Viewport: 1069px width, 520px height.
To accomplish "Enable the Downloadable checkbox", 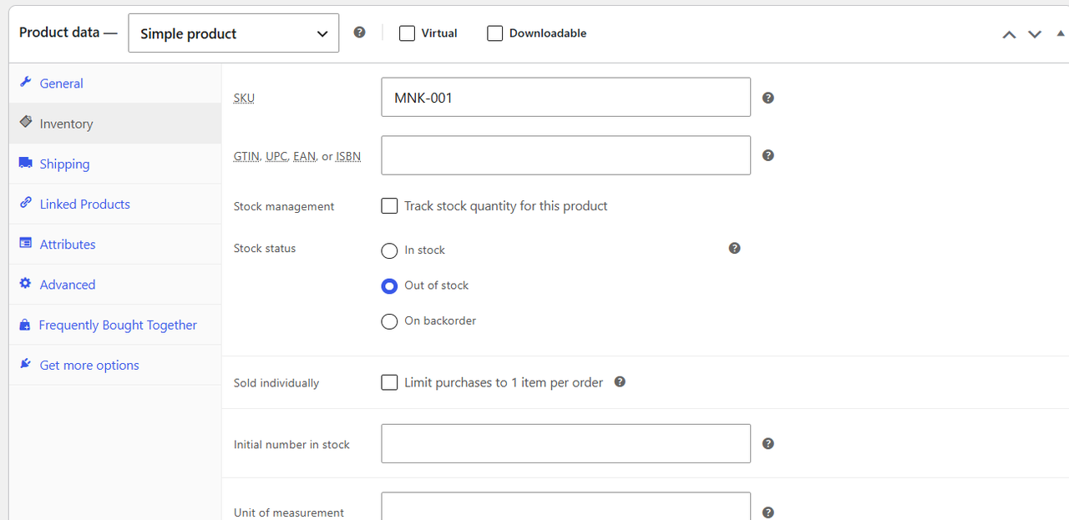I will (x=494, y=33).
